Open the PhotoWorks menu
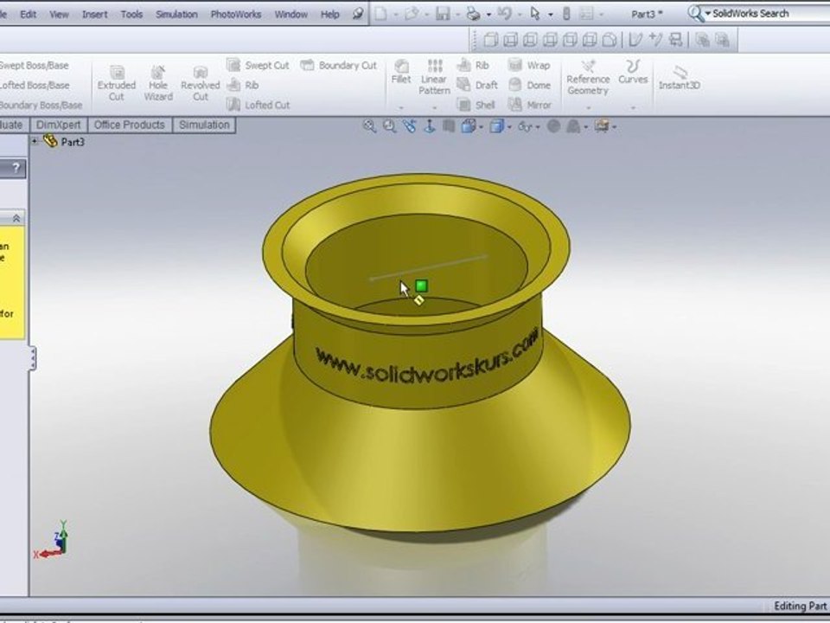 coord(236,15)
